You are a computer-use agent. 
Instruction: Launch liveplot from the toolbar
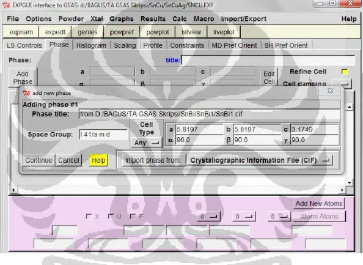coord(224,32)
